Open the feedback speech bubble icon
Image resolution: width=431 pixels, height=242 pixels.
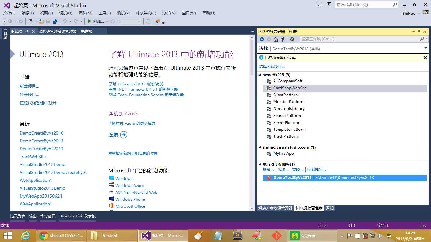coord(319,4)
